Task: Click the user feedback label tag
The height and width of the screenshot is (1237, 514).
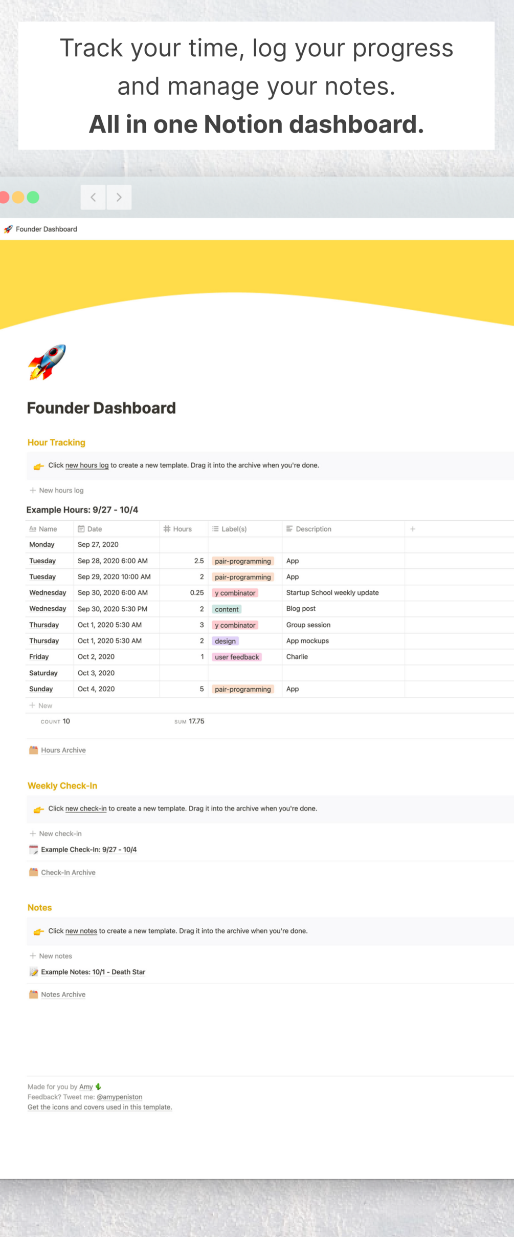Action: tap(237, 657)
